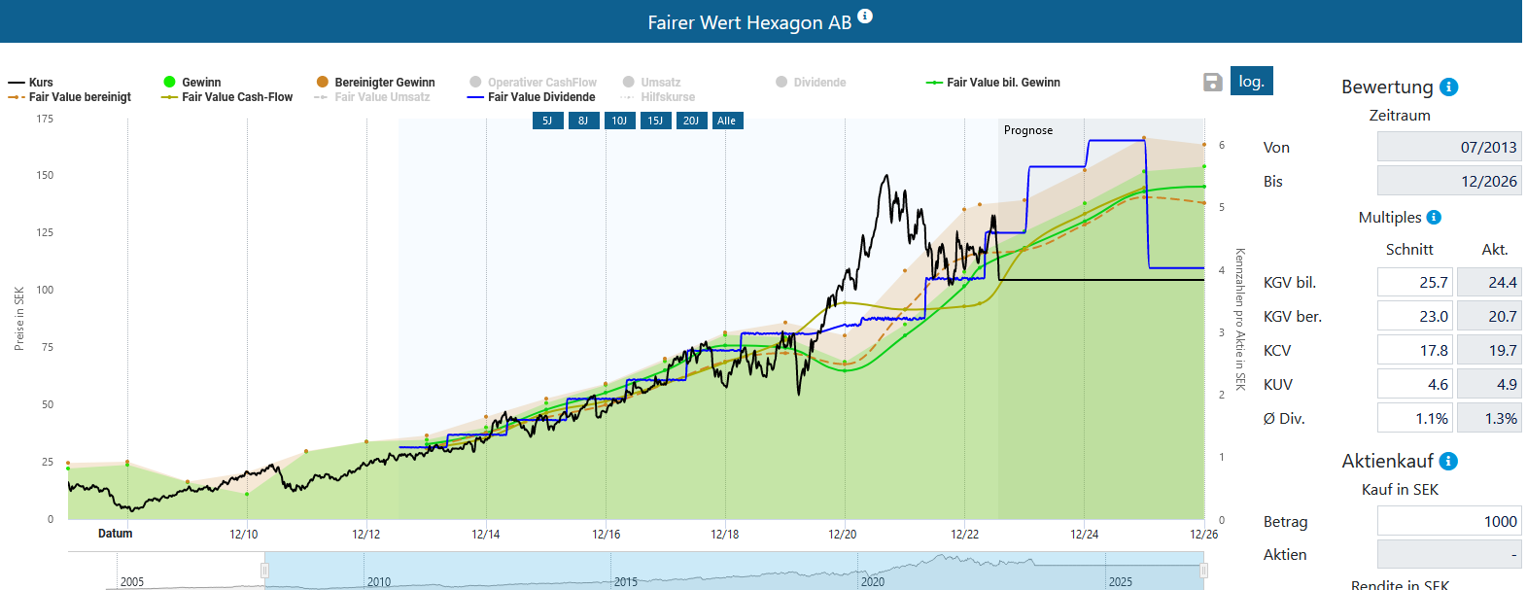Click Ø Div. Schnitt value 1.1%
Screen dimensions: 1527x590
click(x=1415, y=418)
